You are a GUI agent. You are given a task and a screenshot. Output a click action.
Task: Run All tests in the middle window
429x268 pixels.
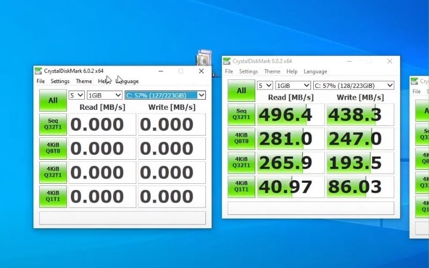241,91
